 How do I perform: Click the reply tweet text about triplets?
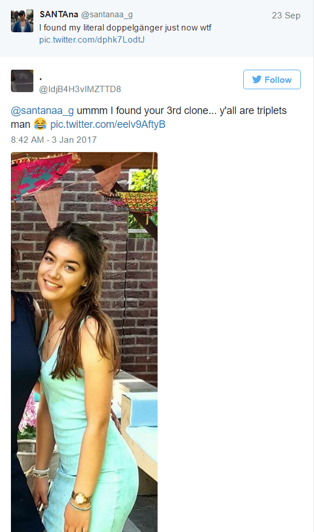148,117
